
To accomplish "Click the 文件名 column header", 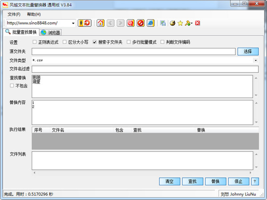I will click(81, 130).
